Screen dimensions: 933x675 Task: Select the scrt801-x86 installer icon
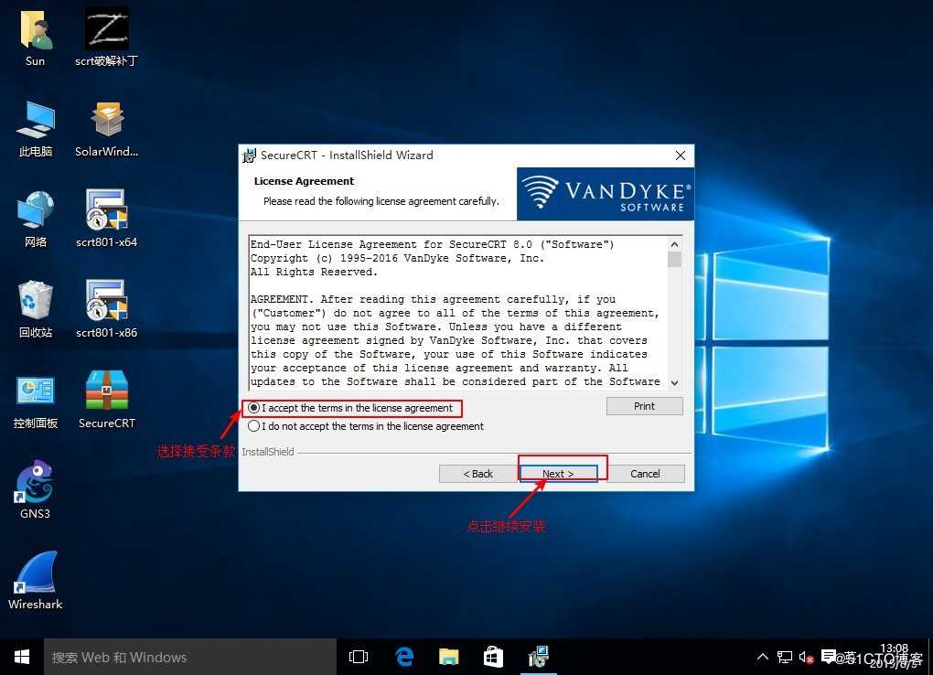tap(106, 309)
